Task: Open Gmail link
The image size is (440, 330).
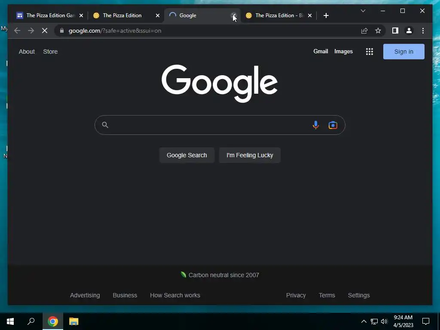Action: (x=321, y=52)
